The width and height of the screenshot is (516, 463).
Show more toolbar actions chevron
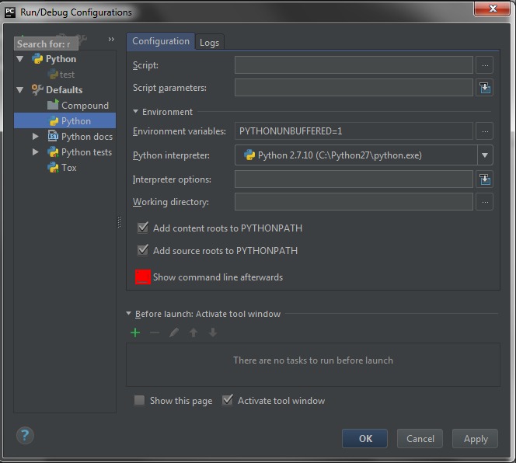pos(111,40)
